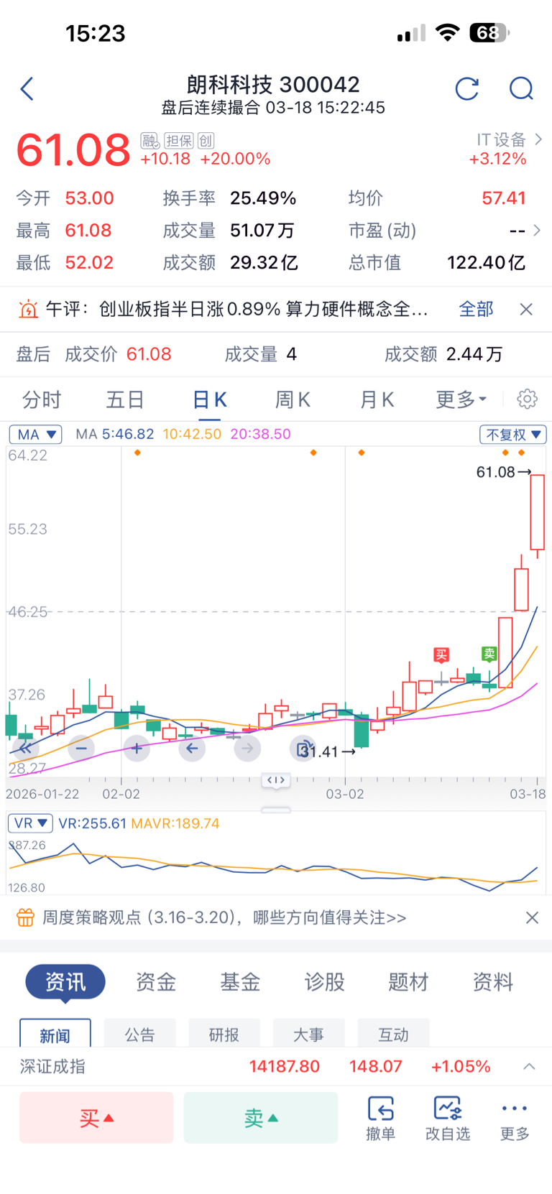This screenshot has width=552, height=1194.
Task: Open 周度策略观点 (3.16-3.20) link
Action: click(224, 917)
